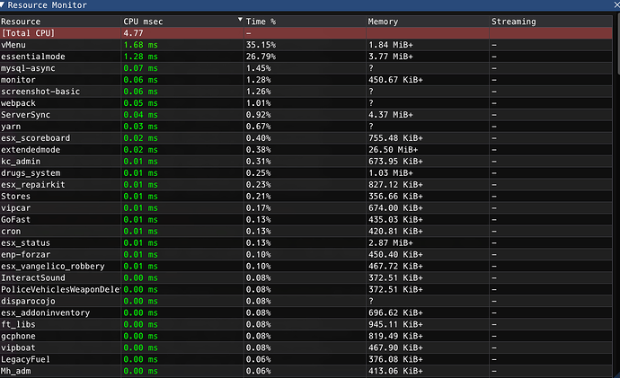Sort by Memory column header
This screenshot has width=620, height=378.
[x=383, y=22]
